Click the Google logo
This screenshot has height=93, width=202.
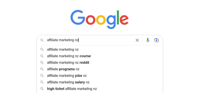99,19
